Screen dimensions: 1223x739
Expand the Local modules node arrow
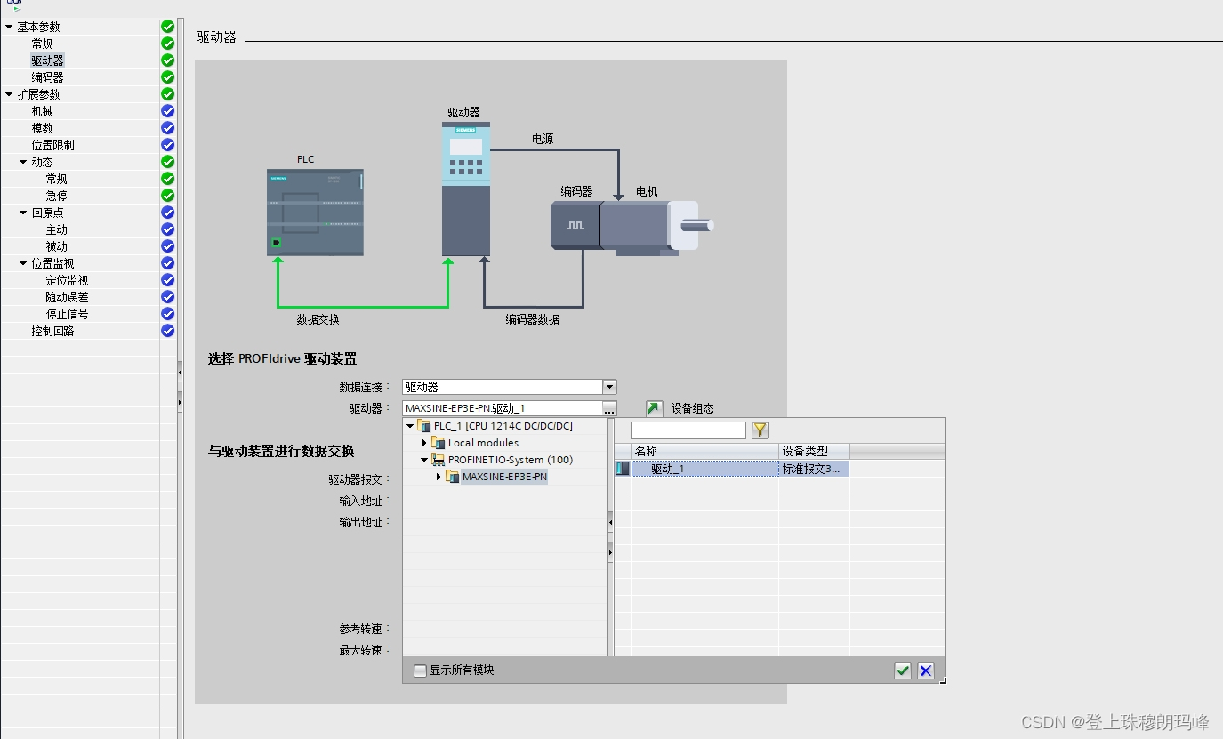pos(424,443)
